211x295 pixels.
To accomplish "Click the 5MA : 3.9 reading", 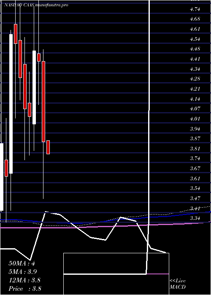I will (x=23, y=272).
